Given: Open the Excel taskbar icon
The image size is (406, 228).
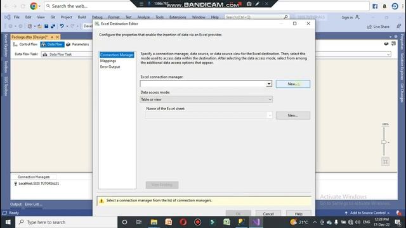Looking at the screenshot, I should tap(227, 222).
